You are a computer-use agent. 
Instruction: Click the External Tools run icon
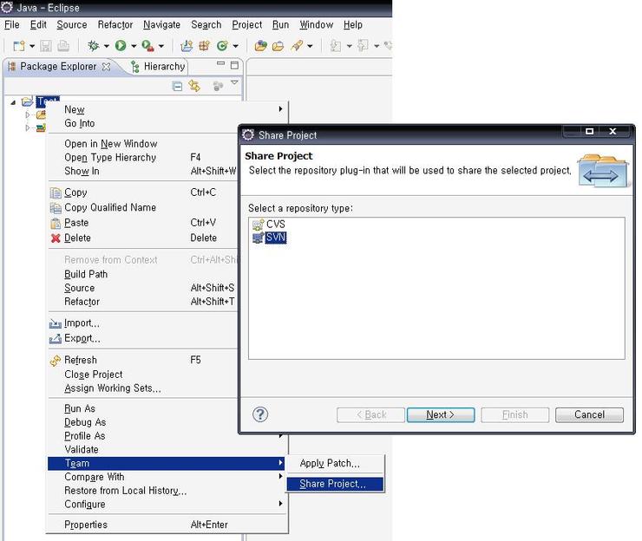(x=147, y=46)
